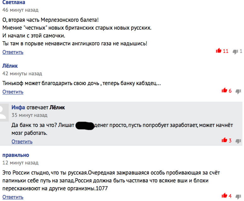244x201 pixels.
Task: Open Светлана's profile name
Action: point(14,2)
